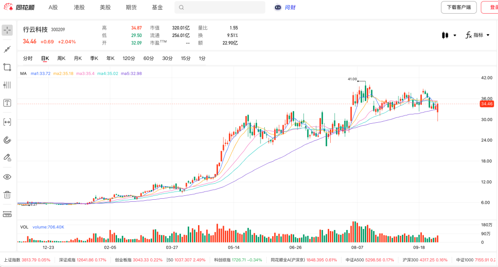
Task: Click the 行云科技 stock name
Action: tap(35, 30)
